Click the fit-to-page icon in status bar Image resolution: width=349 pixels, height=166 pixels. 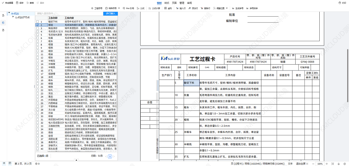(333, 164)
